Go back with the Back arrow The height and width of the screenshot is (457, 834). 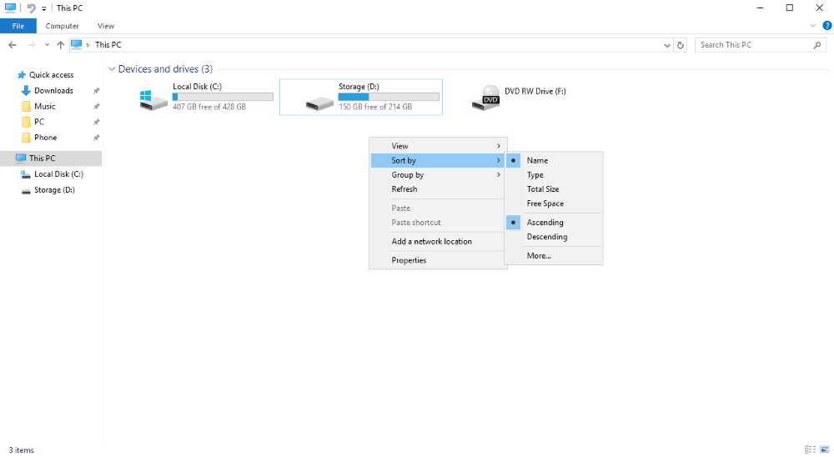click(x=13, y=45)
